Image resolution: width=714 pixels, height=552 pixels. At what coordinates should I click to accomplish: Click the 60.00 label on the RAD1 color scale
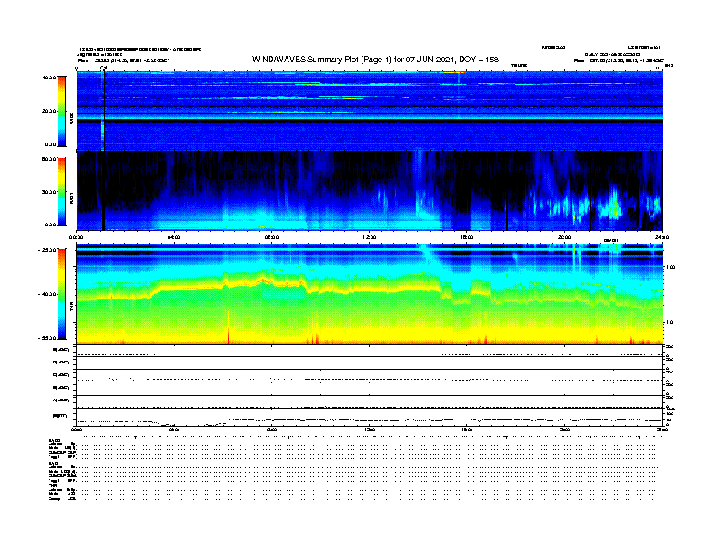coord(50,159)
